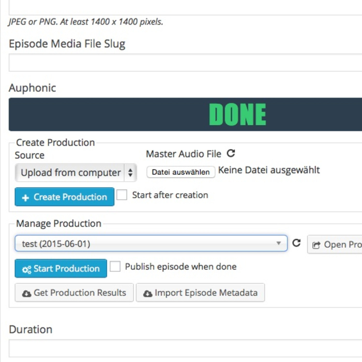Screen dimensions: 362x362
Task: Enable the Start after creation checkbox
Action: [x=122, y=195]
